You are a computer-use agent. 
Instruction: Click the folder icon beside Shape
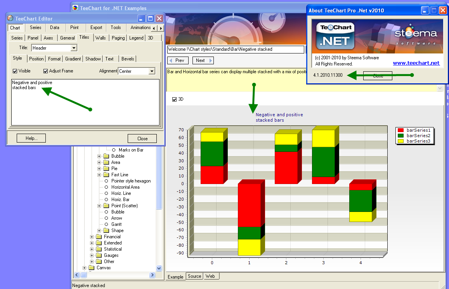point(106,231)
